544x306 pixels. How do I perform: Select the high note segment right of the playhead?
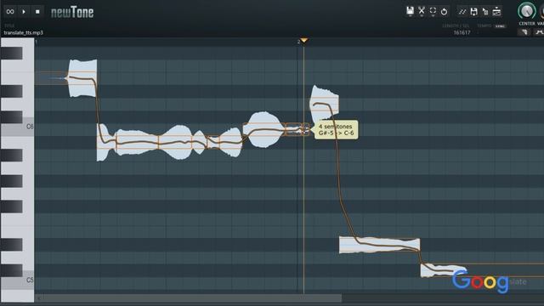point(324,104)
